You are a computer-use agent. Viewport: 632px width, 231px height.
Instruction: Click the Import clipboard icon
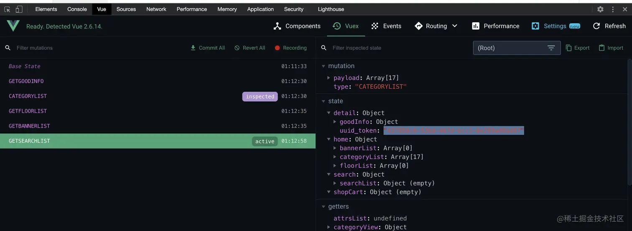pos(602,48)
